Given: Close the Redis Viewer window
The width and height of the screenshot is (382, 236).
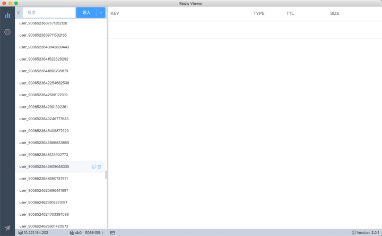Looking at the screenshot, I should pos(4,3).
